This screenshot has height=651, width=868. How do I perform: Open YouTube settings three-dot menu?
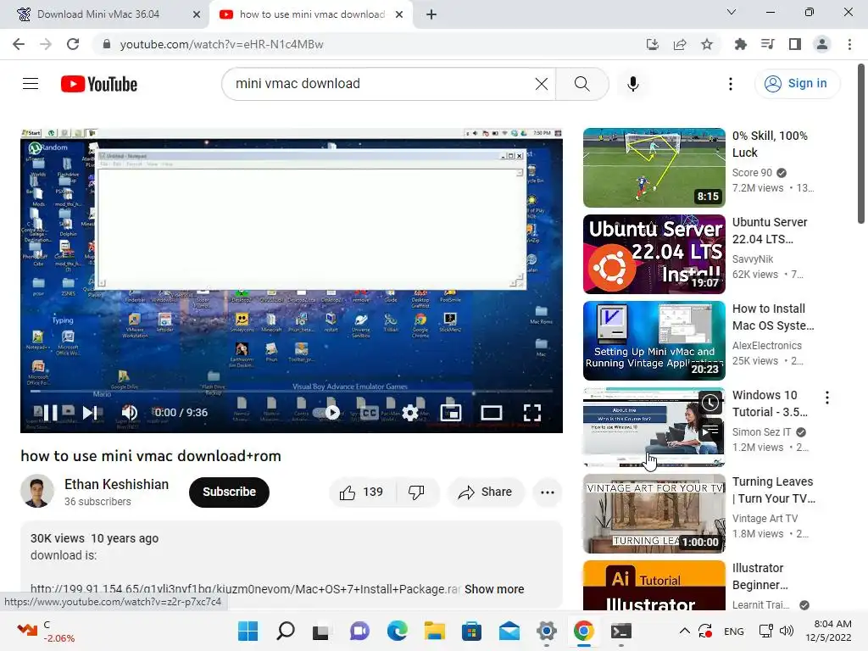730,84
